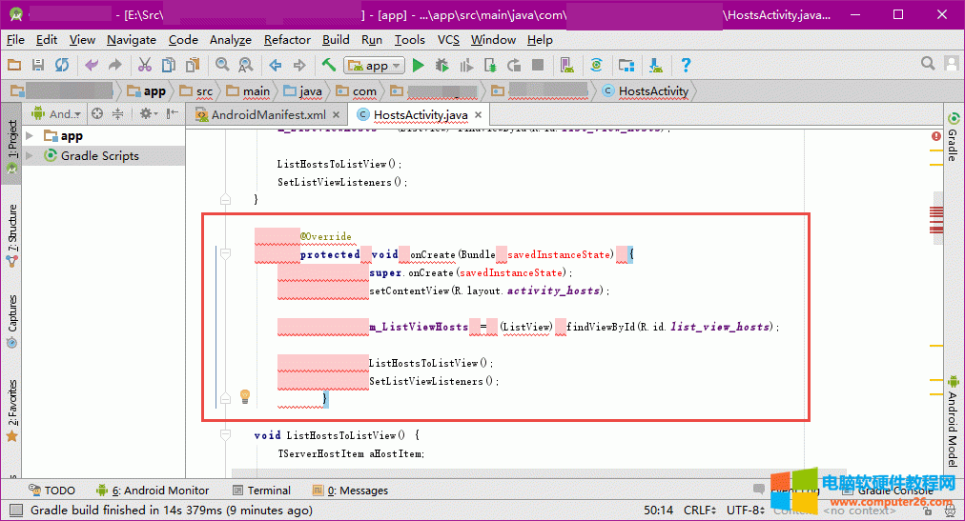This screenshot has width=965, height=521.
Task: Open the Help question mark icon
Action: [x=685, y=65]
